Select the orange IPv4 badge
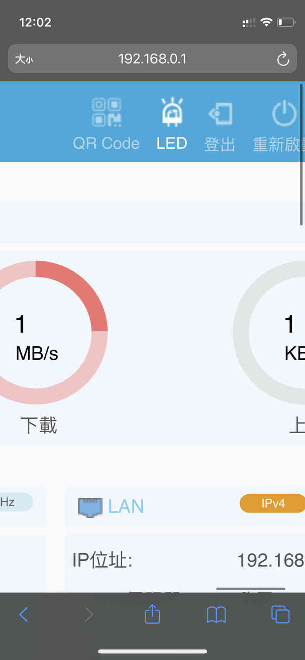Image resolution: width=305 pixels, height=660 pixels. point(272,503)
